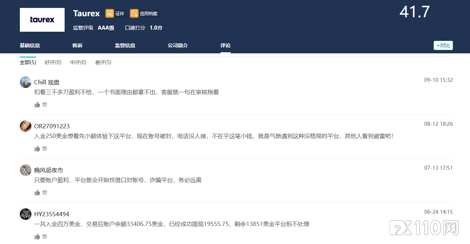Image resolution: width=470 pixels, height=244 pixels.
Task: Click the 06-24 14:15 timestamp
Action: [438, 212]
